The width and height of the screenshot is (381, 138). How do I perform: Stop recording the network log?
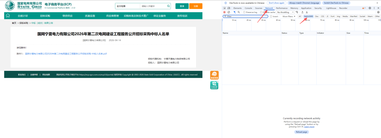[x=224, y=12]
